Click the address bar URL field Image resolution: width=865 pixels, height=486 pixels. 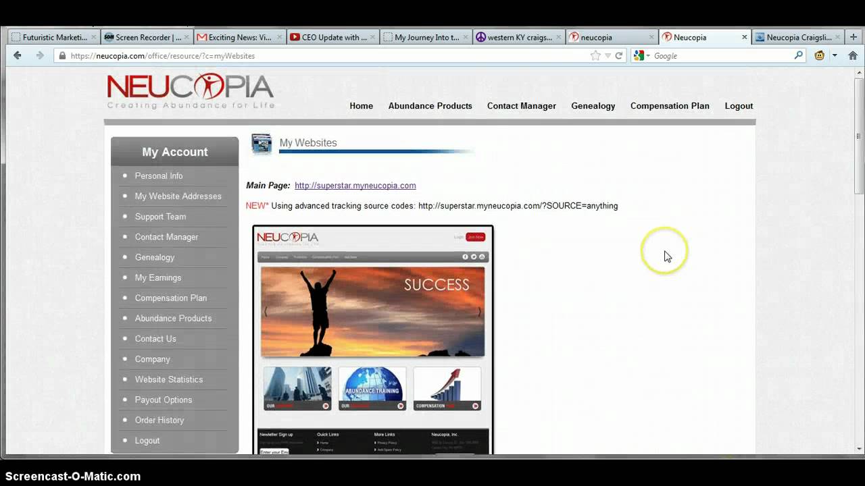click(x=324, y=56)
